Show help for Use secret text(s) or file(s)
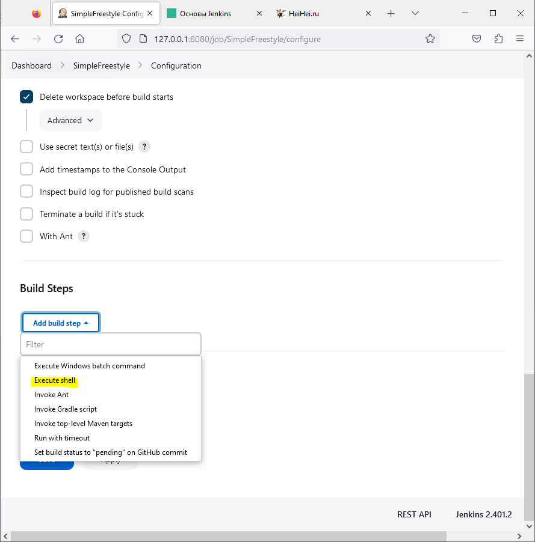Screen dimensions: 535x542 [x=144, y=147]
